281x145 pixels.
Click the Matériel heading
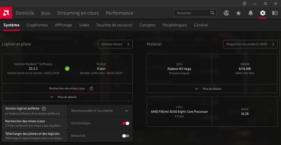154,44
